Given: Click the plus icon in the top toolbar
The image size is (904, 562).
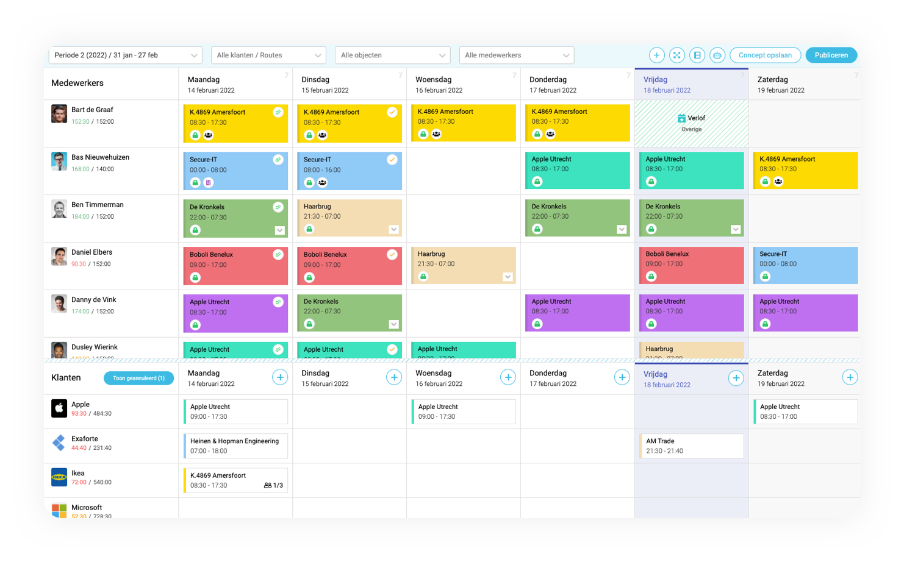Looking at the screenshot, I should tap(656, 55).
